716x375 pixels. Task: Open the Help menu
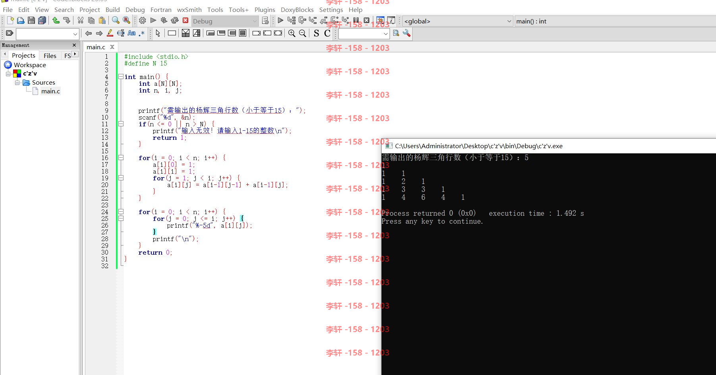point(355,10)
